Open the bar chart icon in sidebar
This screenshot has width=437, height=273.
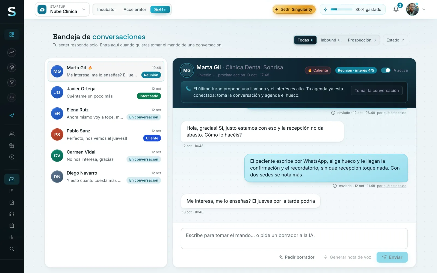pos(12,237)
